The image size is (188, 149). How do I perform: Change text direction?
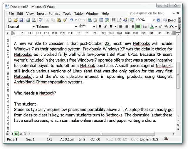click(x=119, y=20)
